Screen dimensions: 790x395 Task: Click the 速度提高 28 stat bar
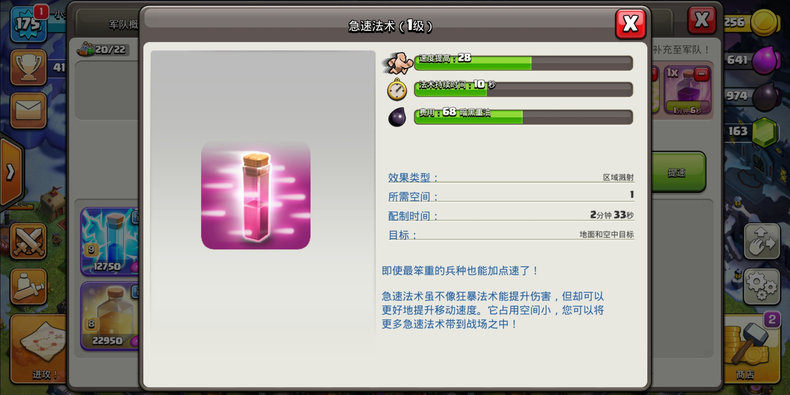523,63
